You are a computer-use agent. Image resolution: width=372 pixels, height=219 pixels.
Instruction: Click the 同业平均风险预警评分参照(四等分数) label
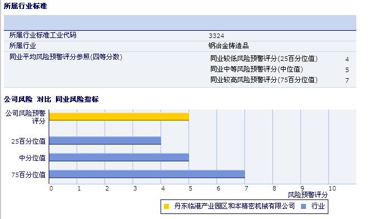click(x=66, y=57)
